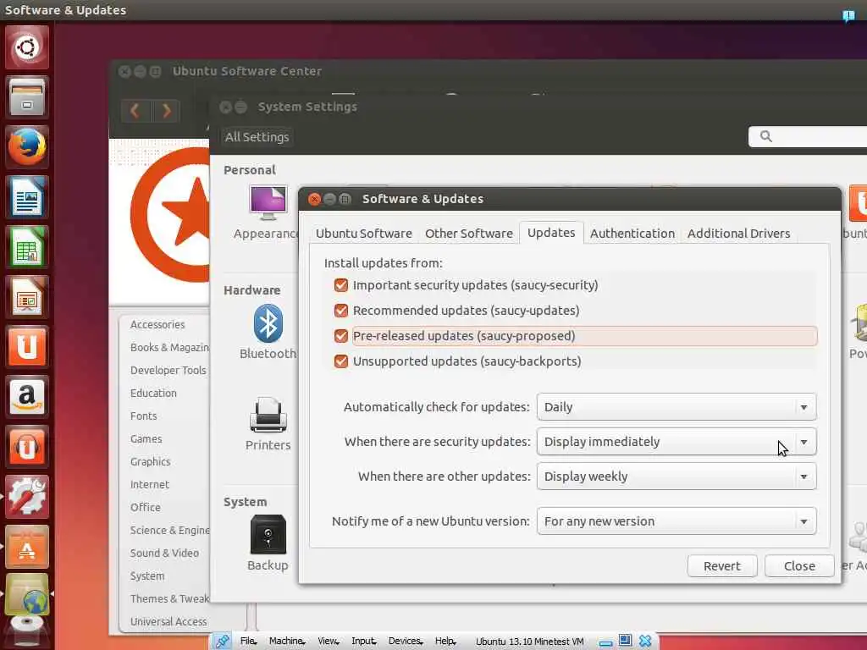Viewport: 867px width, 650px height.
Task: Open the VM File menu
Action: 248,642
